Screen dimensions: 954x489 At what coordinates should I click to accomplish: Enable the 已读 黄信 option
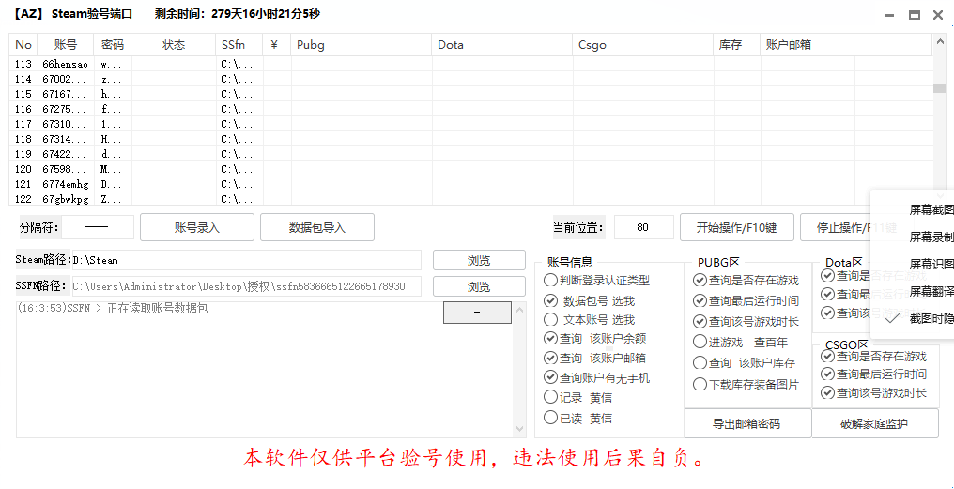click(577, 418)
